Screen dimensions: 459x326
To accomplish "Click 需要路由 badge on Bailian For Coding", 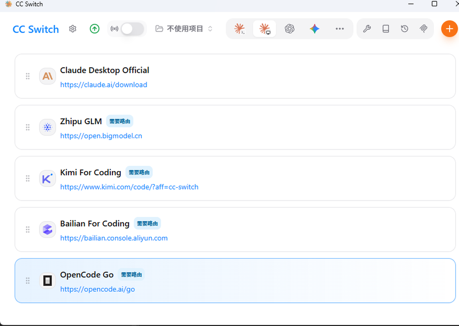I will click(x=147, y=224).
